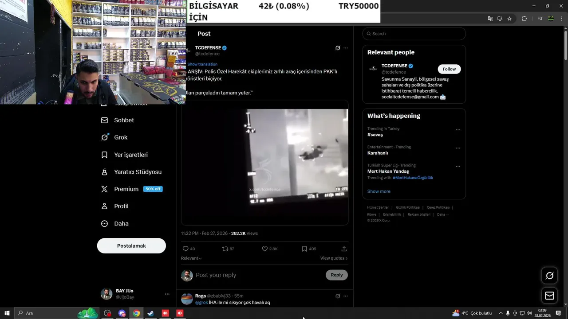Click the install app icon in address bar

pyautogui.click(x=500, y=19)
